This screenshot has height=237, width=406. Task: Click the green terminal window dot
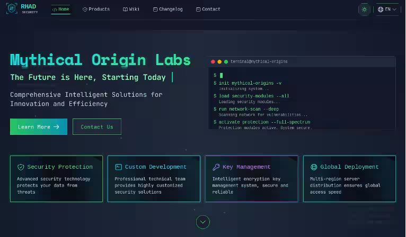(x=226, y=62)
